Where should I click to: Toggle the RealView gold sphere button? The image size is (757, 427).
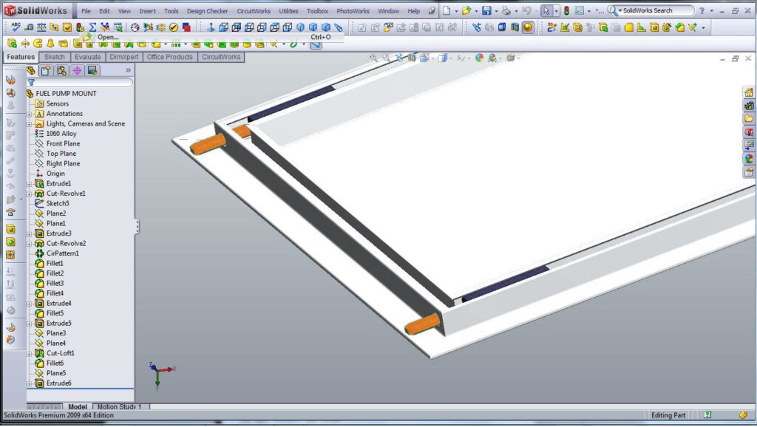(528, 27)
